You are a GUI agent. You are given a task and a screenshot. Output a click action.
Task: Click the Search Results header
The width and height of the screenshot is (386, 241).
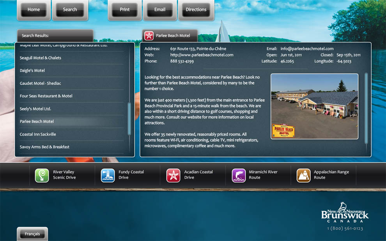coord(55,36)
